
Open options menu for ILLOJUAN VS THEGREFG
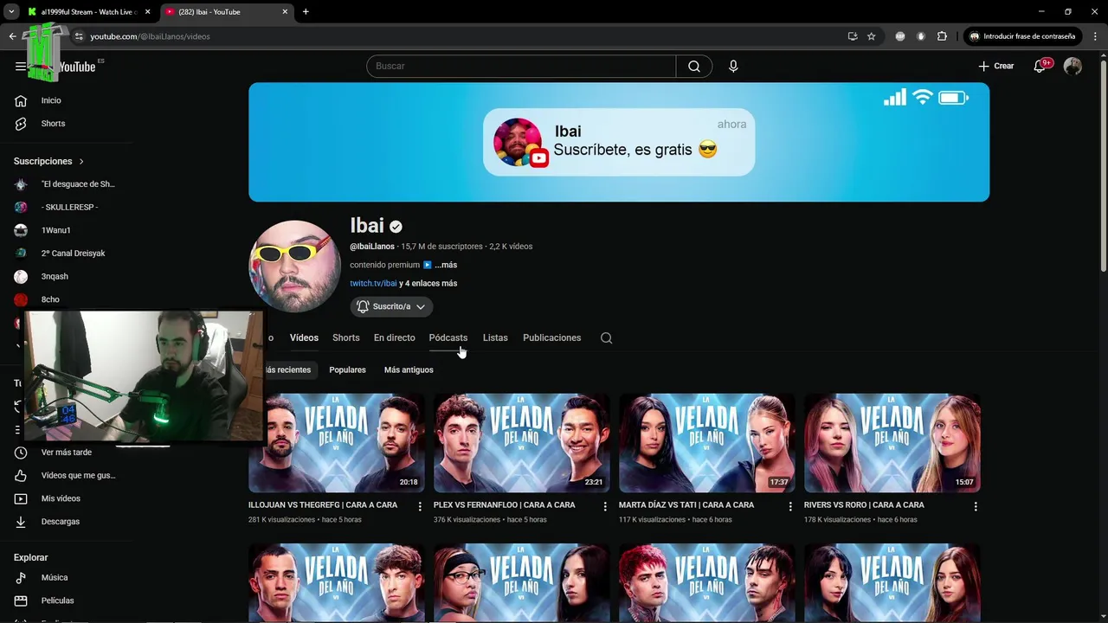click(x=420, y=506)
